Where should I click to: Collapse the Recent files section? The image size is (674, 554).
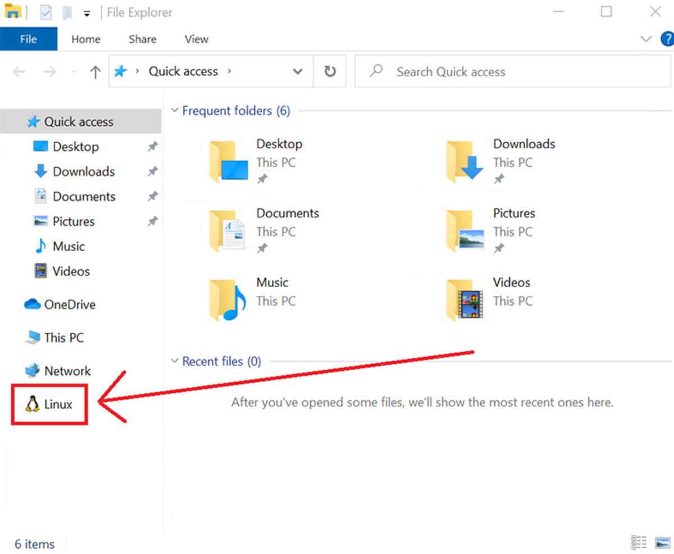[x=174, y=361]
